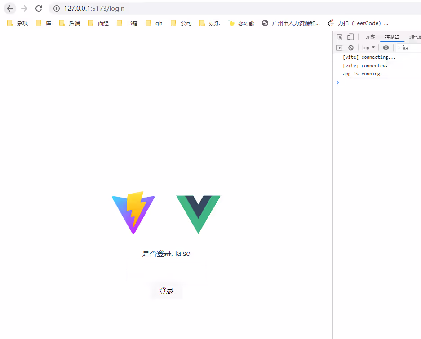This screenshot has height=339, width=421.
Task: Open the 恋の歌 bookmark
Action: pyautogui.click(x=241, y=23)
